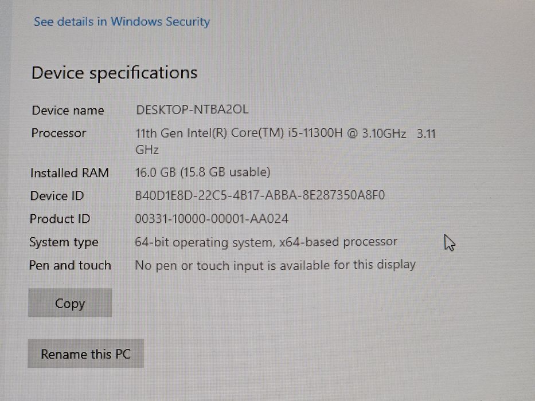Select the Device name label
This screenshot has height=401, width=535.
(68, 111)
